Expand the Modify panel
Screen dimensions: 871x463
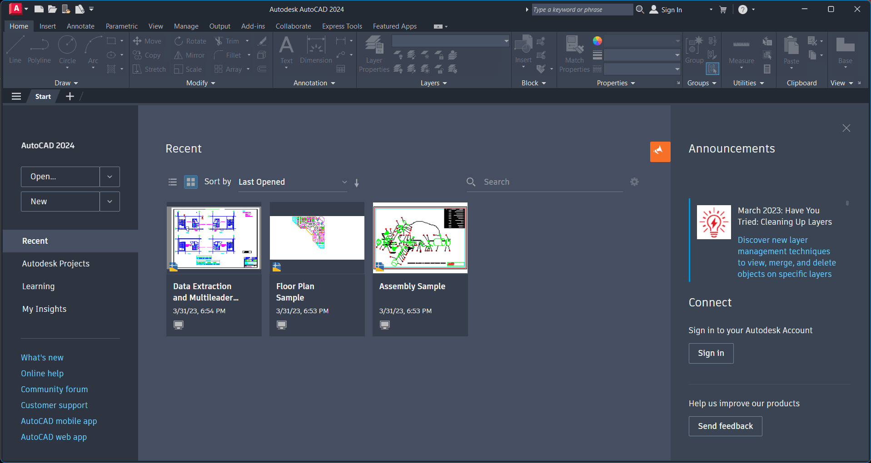tap(201, 83)
